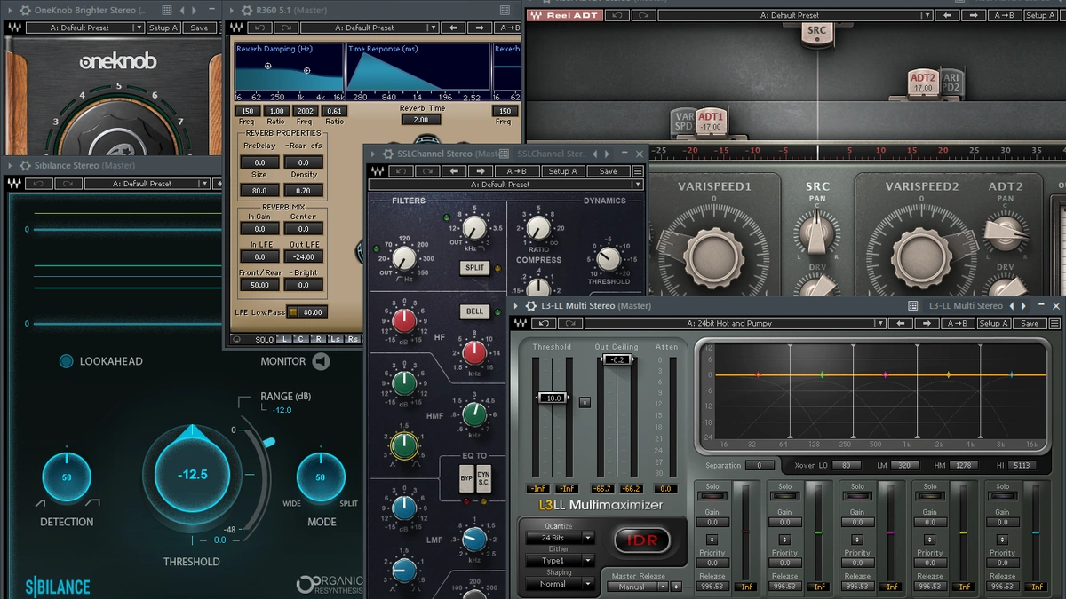
Task: Click Setup A in the SSLChannel toolbar
Action: 562,171
